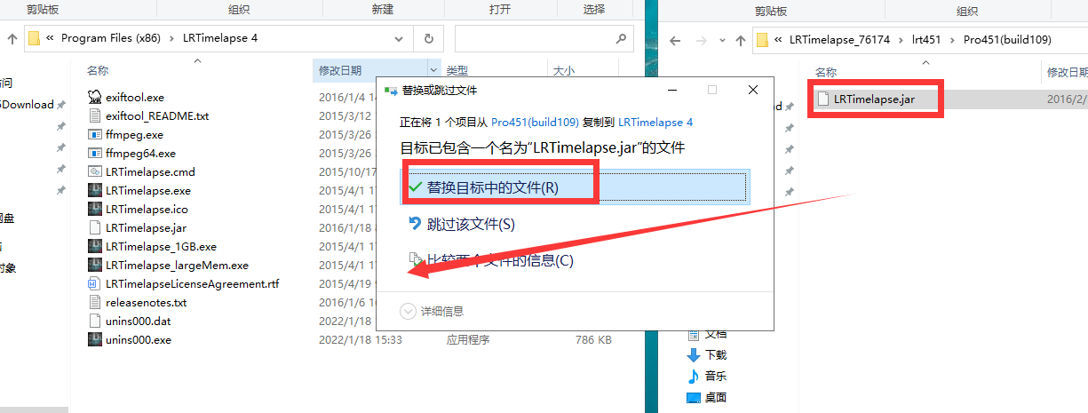Select the LRTimelapse.cmd file icon
This screenshot has height=413, width=1088.
click(96, 172)
